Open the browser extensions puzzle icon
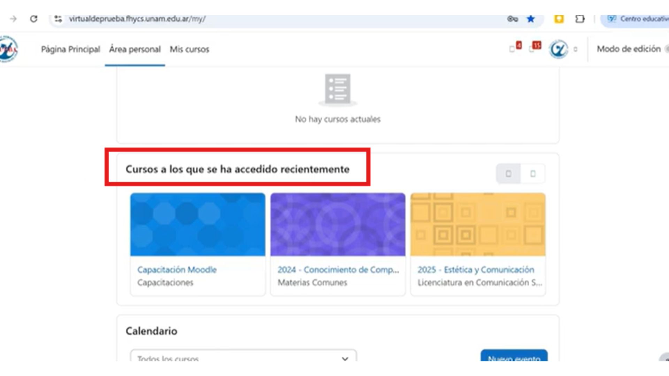 tap(580, 19)
